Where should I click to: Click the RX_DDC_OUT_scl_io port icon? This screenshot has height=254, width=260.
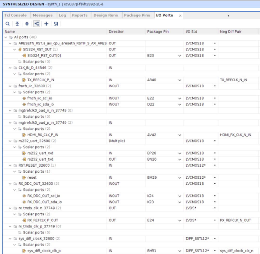click(x=24, y=196)
